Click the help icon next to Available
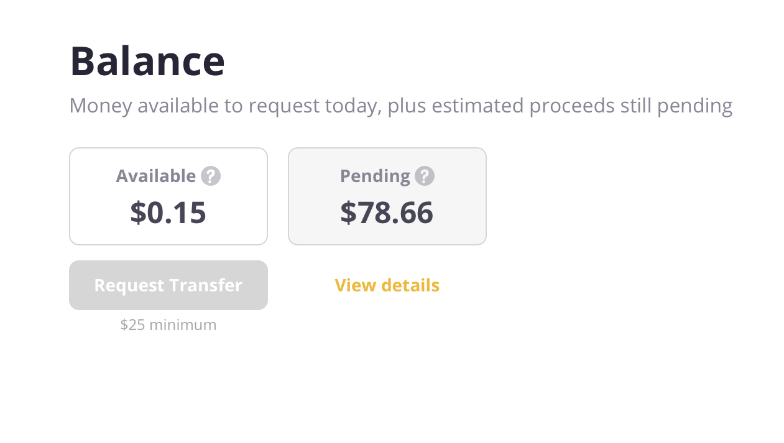The image size is (784, 443). point(211,176)
